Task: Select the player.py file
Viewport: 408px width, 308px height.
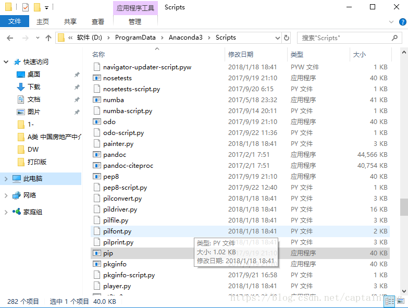Action: point(117,286)
